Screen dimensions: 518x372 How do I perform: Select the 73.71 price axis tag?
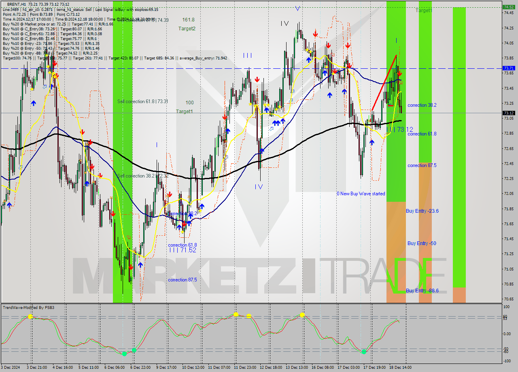point(508,68)
